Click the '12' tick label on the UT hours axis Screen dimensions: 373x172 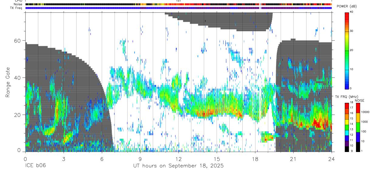[x=178, y=159]
